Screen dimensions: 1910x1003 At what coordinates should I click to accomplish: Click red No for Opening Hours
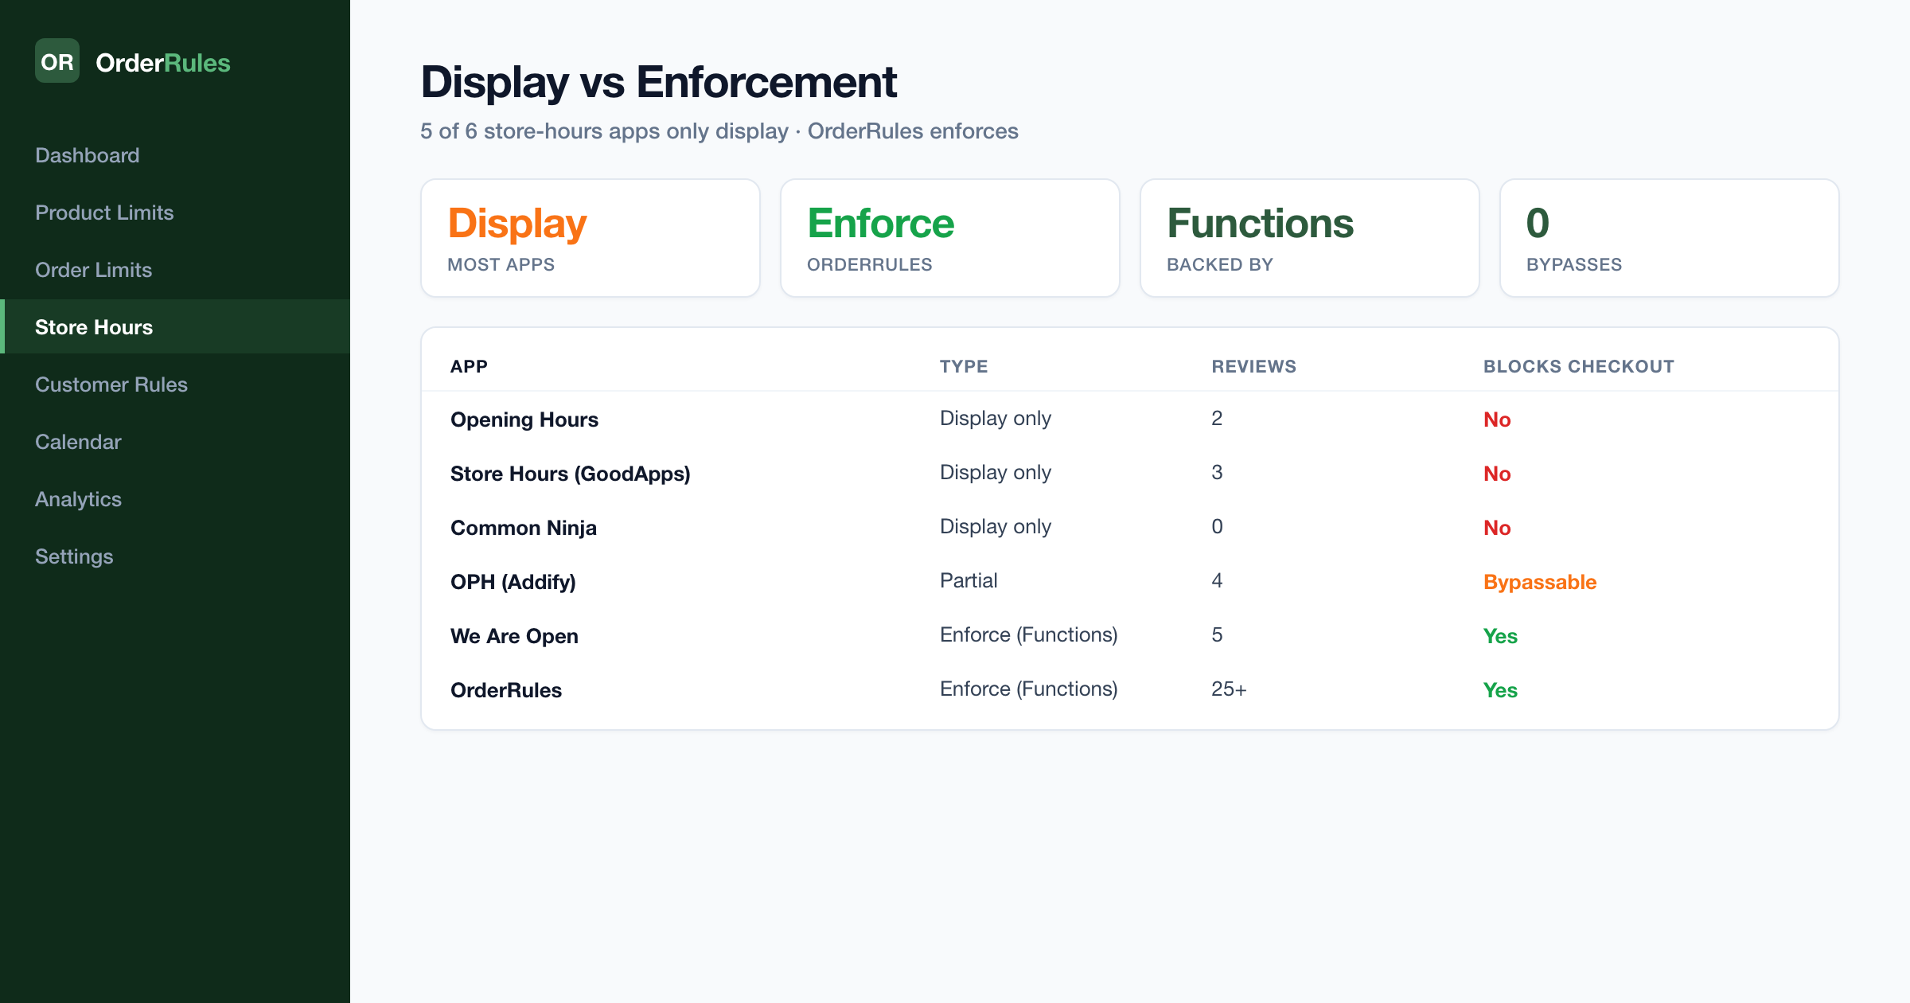click(x=1497, y=420)
